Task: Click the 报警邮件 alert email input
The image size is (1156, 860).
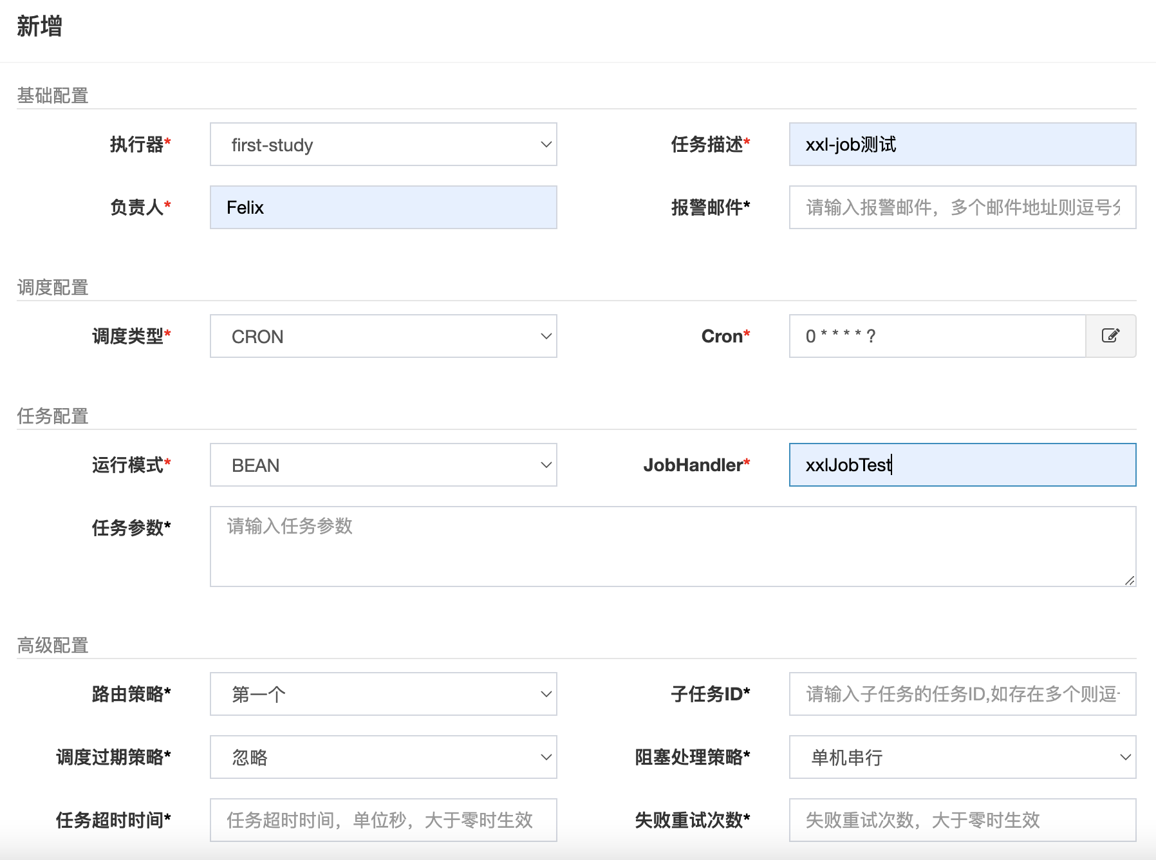Action: point(961,207)
